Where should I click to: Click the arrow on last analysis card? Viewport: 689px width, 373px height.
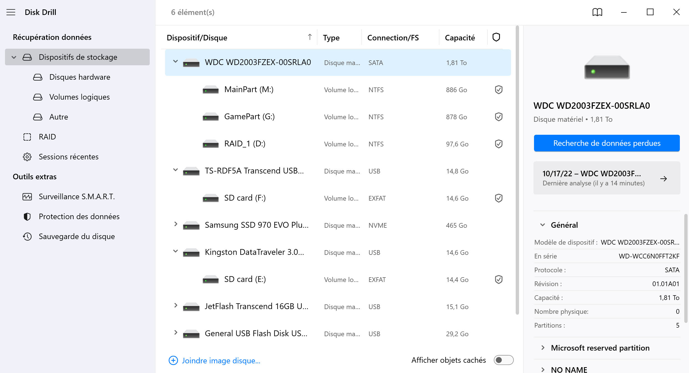click(663, 179)
